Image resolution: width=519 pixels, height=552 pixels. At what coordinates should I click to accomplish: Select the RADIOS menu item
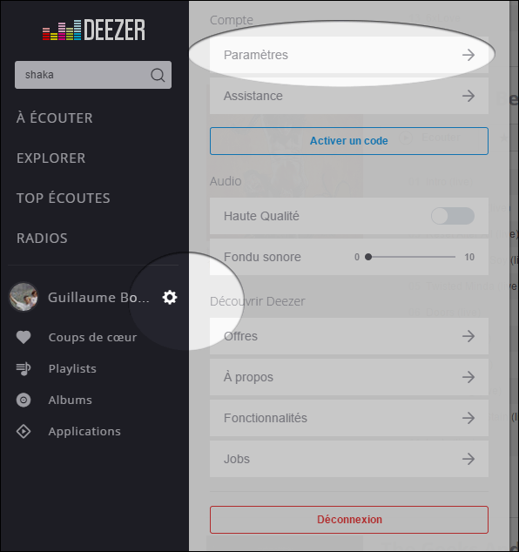point(42,239)
